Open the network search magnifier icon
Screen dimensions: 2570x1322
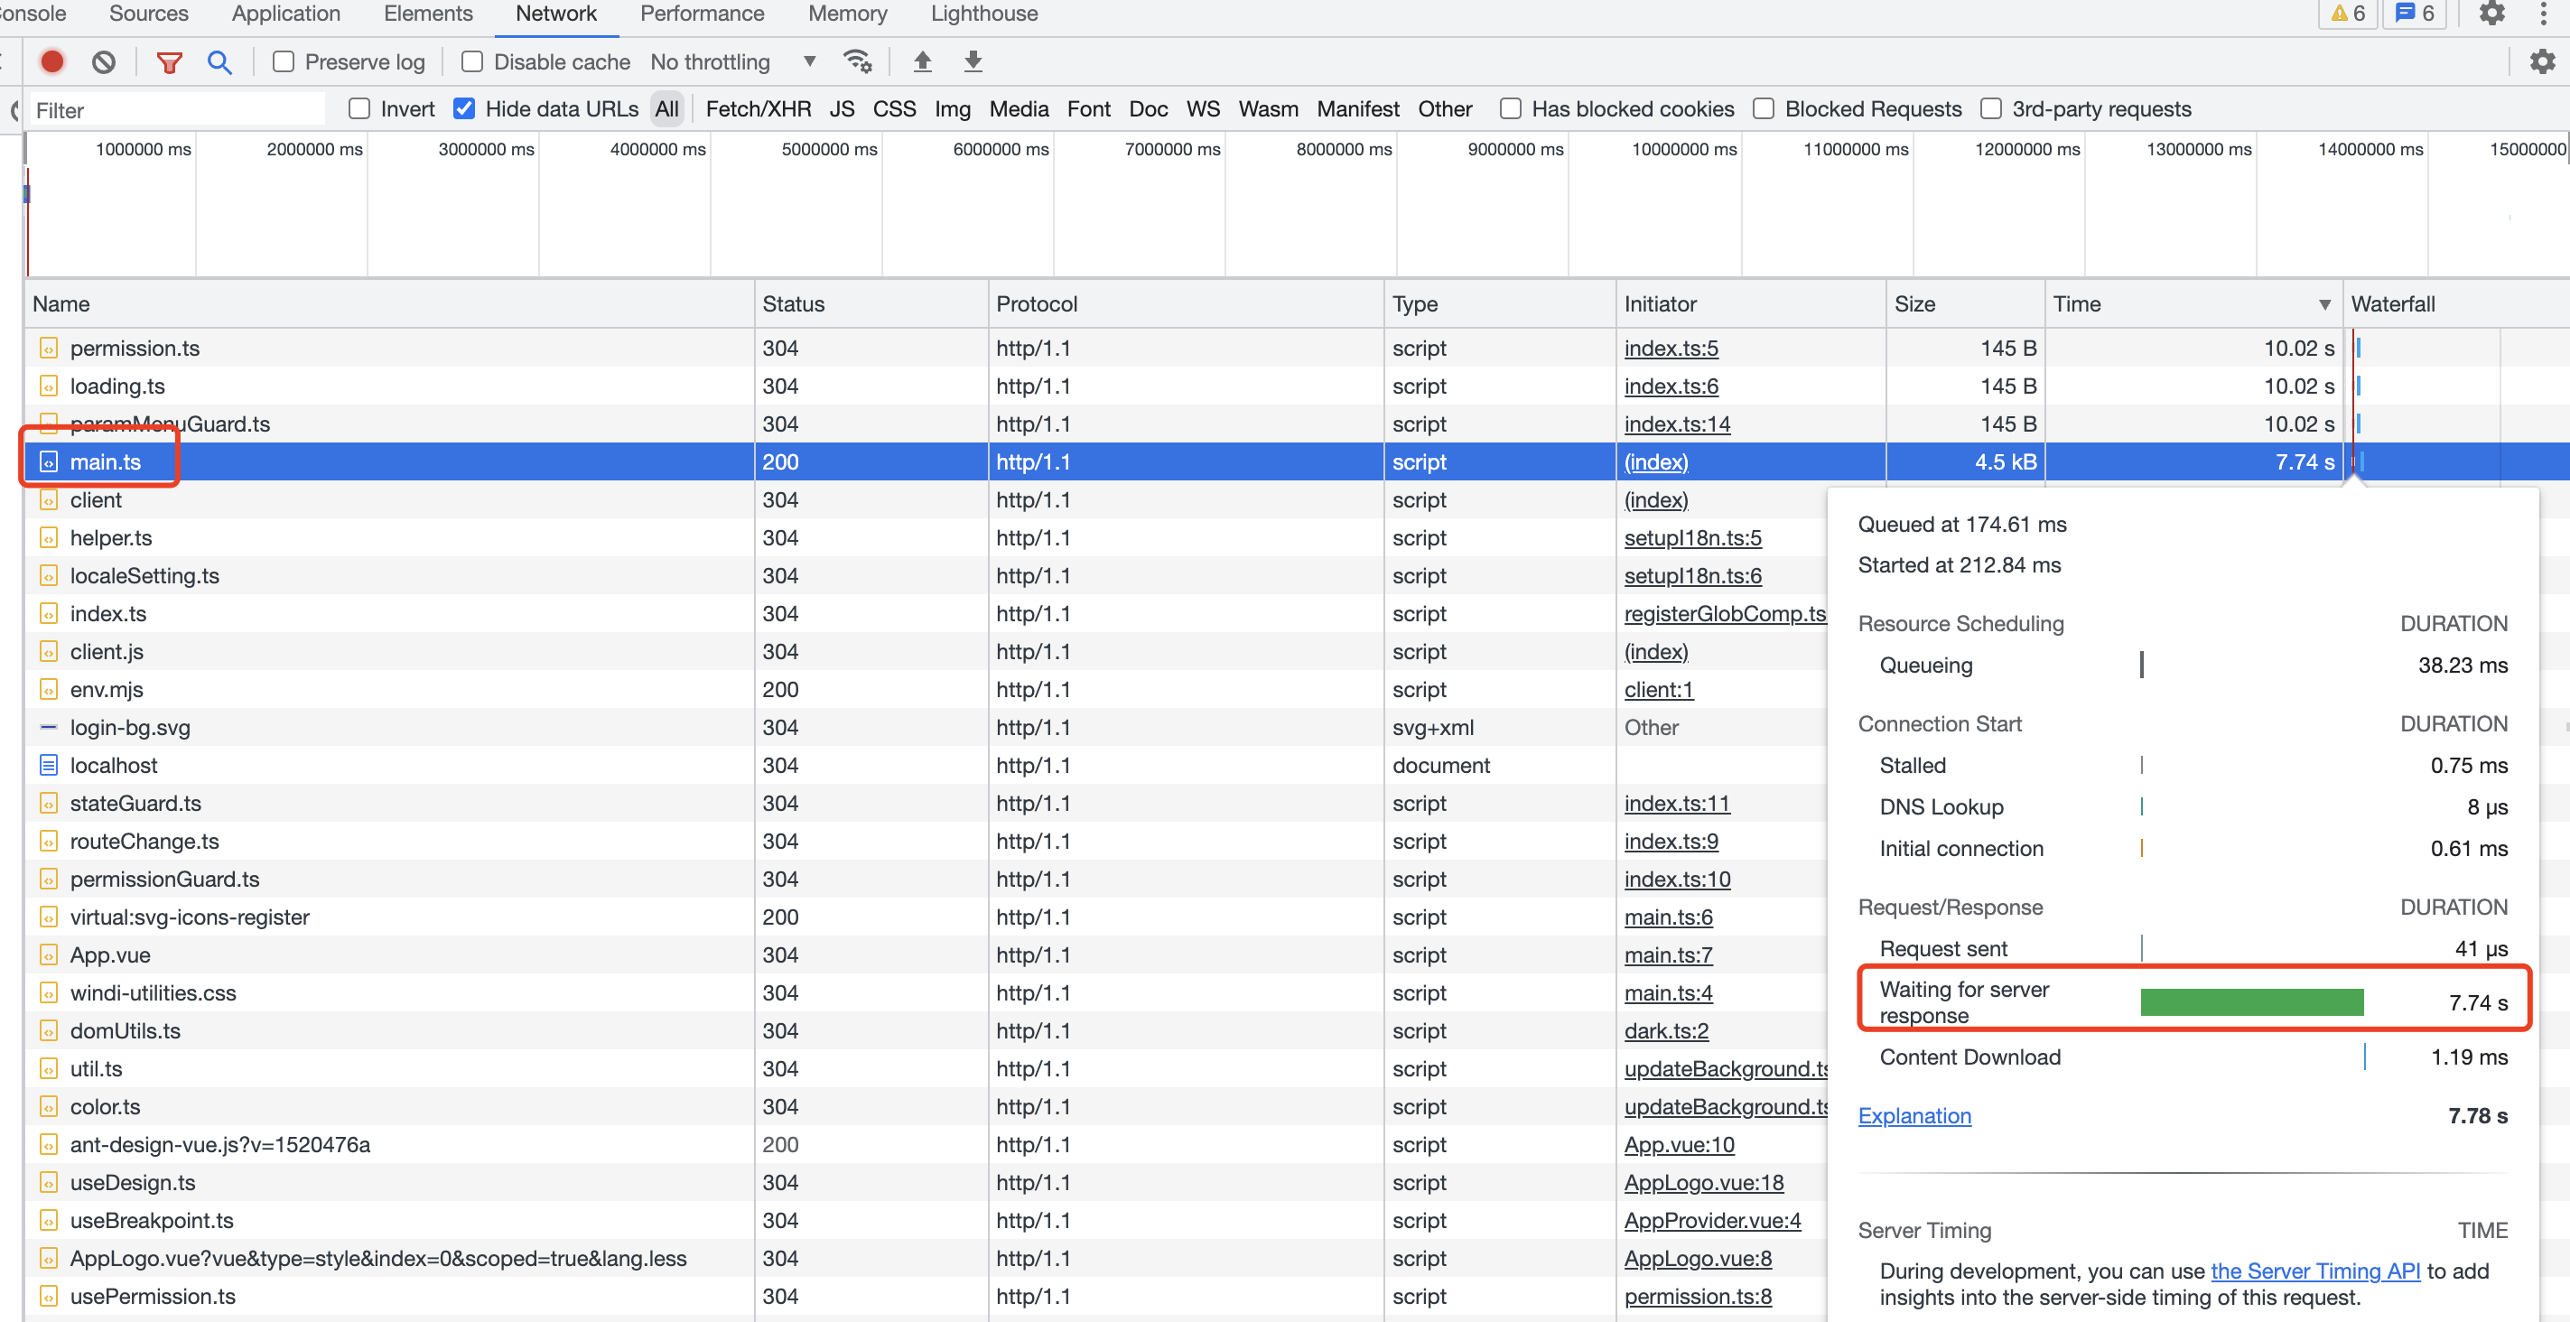[219, 62]
